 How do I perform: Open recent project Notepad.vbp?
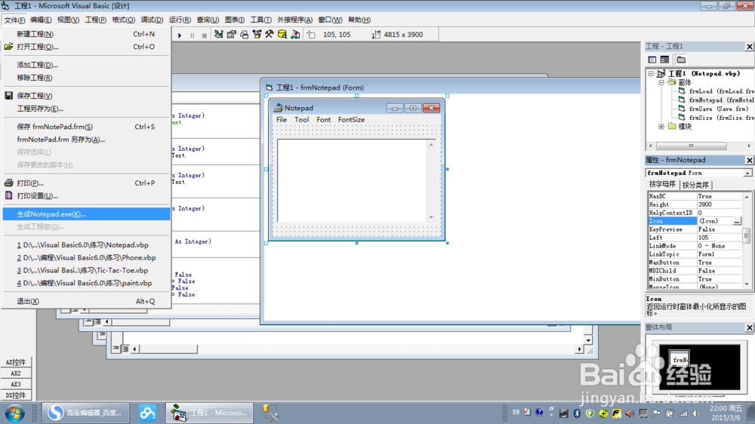coord(86,245)
